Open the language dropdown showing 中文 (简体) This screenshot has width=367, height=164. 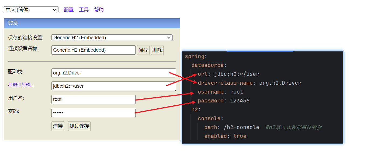click(x=31, y=10)
